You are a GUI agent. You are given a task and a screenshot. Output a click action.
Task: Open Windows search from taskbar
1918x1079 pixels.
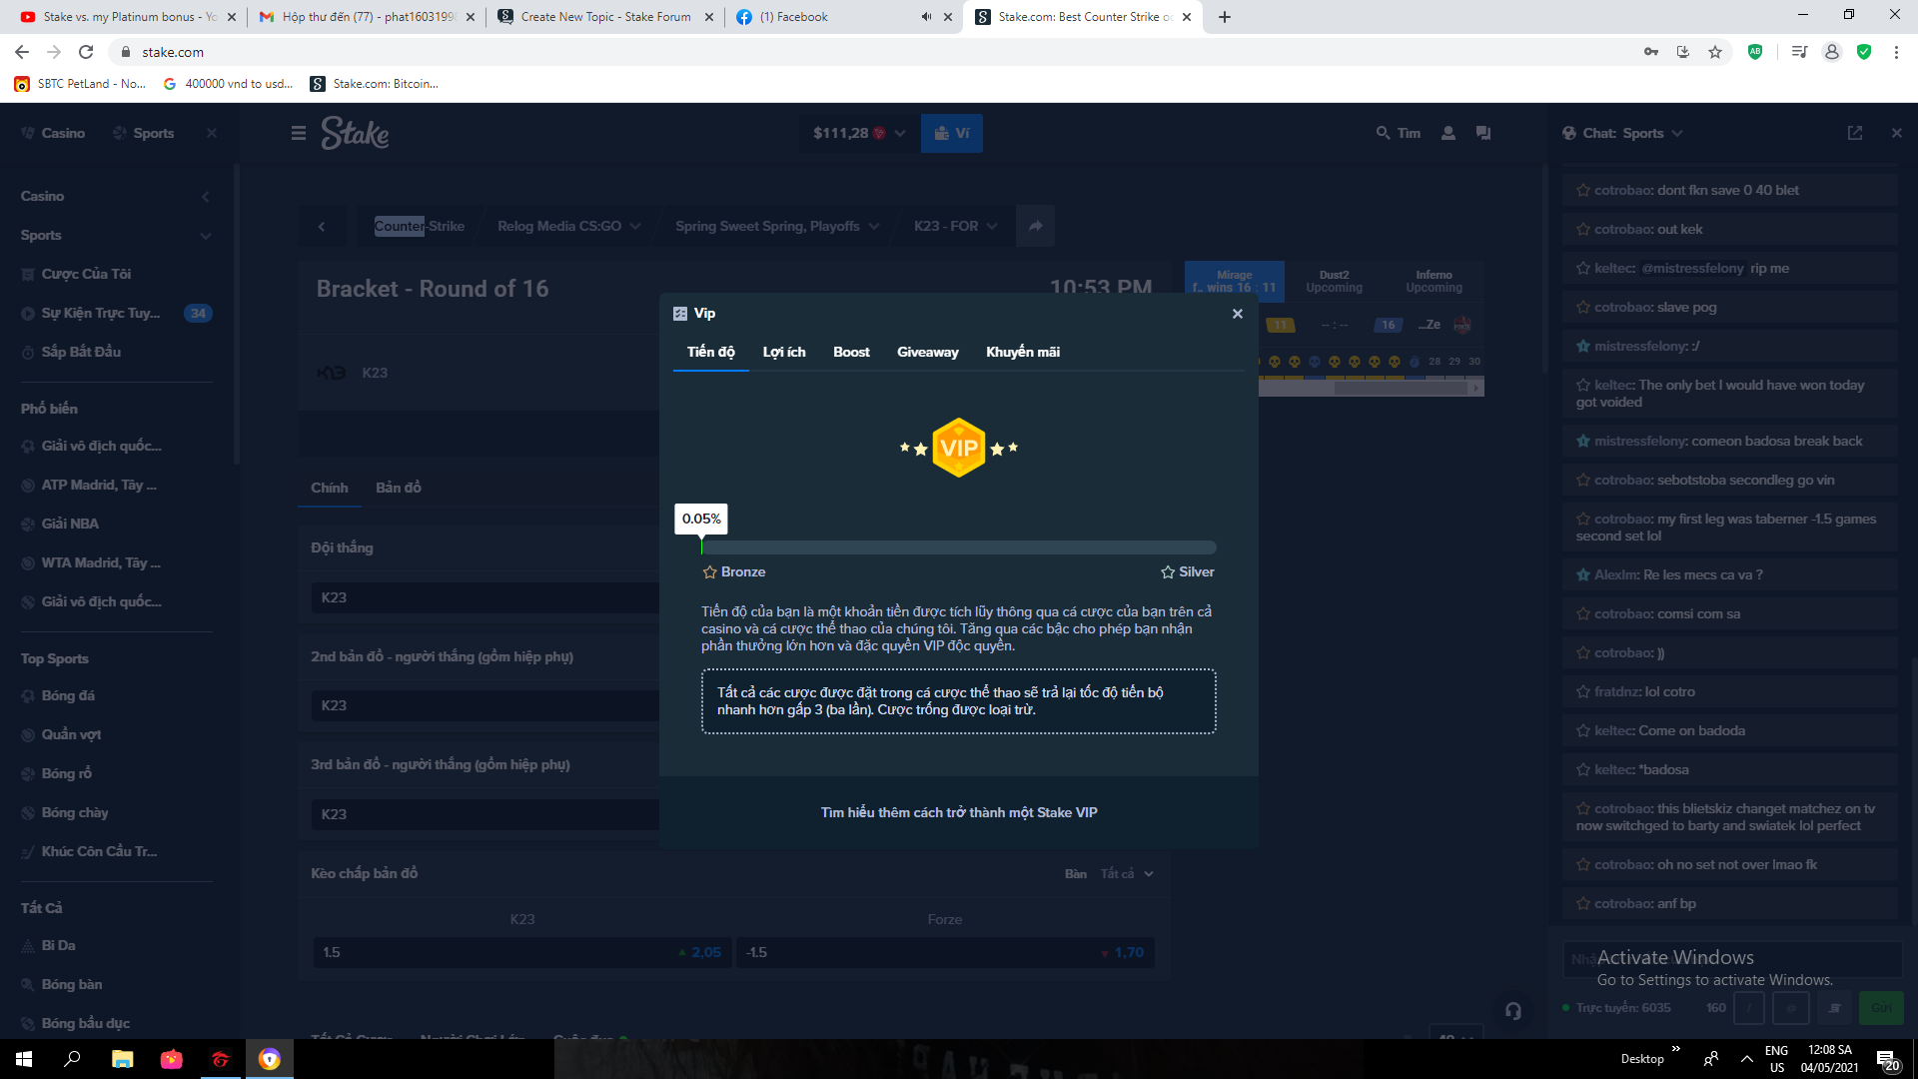[x=72, y=1059]
